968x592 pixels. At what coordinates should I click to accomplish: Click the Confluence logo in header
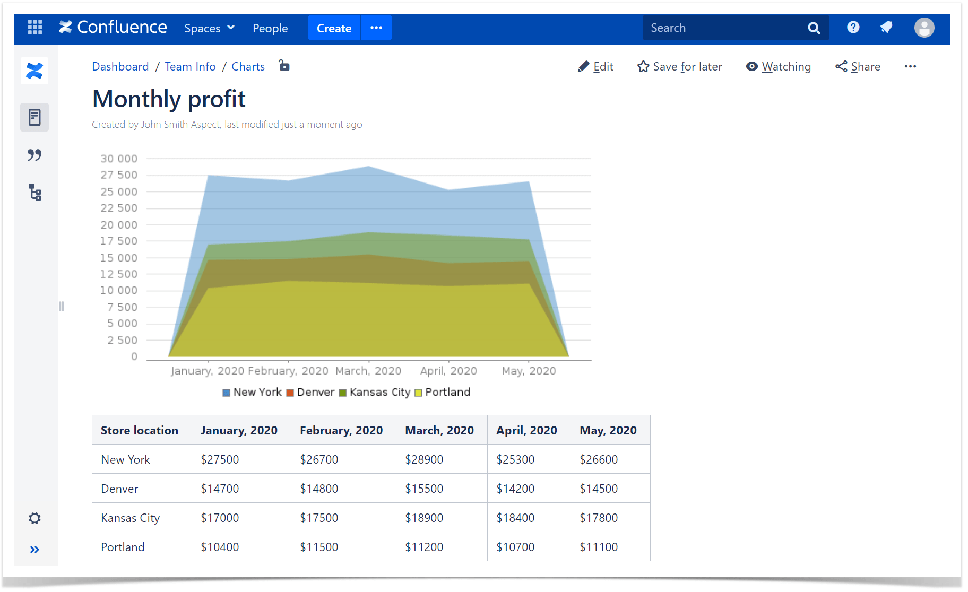point(113,27)
